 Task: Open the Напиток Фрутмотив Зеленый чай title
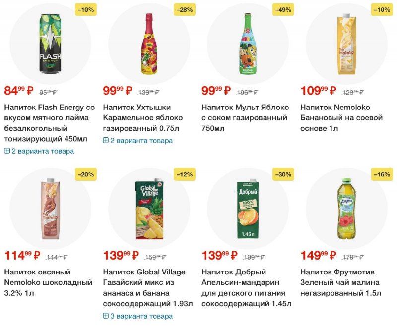click(340, 282)
